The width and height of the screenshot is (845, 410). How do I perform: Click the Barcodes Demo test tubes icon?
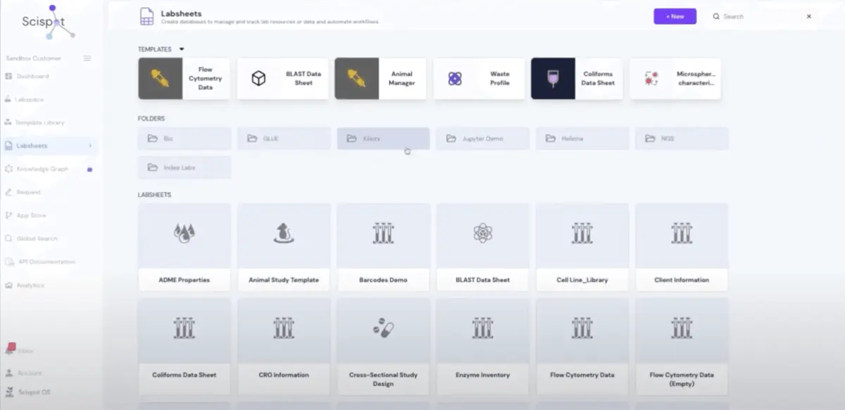[383, 233]
